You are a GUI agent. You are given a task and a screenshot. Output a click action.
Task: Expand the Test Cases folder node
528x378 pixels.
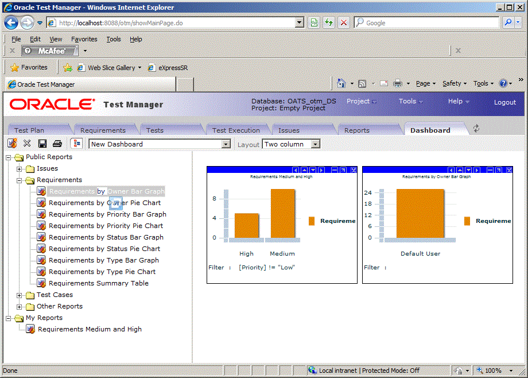click(x=19, y=295)
